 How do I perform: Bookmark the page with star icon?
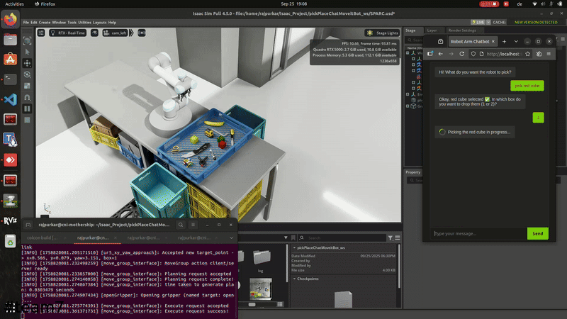(527, 54)
